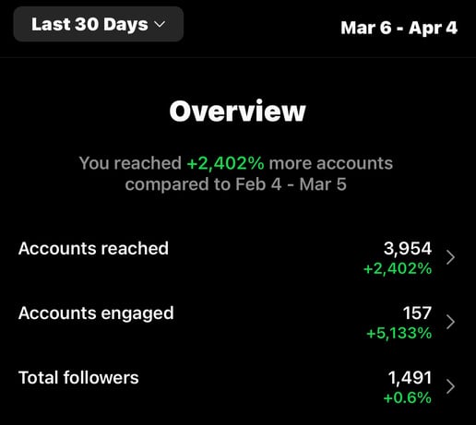476x425 pixels.
Task: Click the 1,491 total followers count
Action: pos(410,378)
